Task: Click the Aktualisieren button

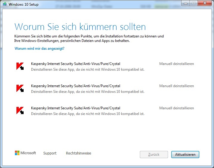Action: 185,155
